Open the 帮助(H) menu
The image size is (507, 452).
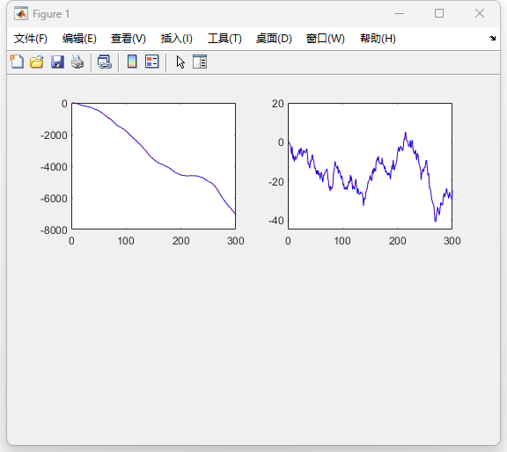[x=378, y=39]
